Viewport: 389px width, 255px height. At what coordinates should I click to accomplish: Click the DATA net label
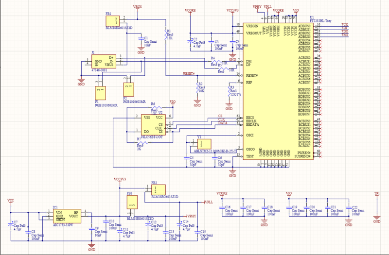(222, 123)
